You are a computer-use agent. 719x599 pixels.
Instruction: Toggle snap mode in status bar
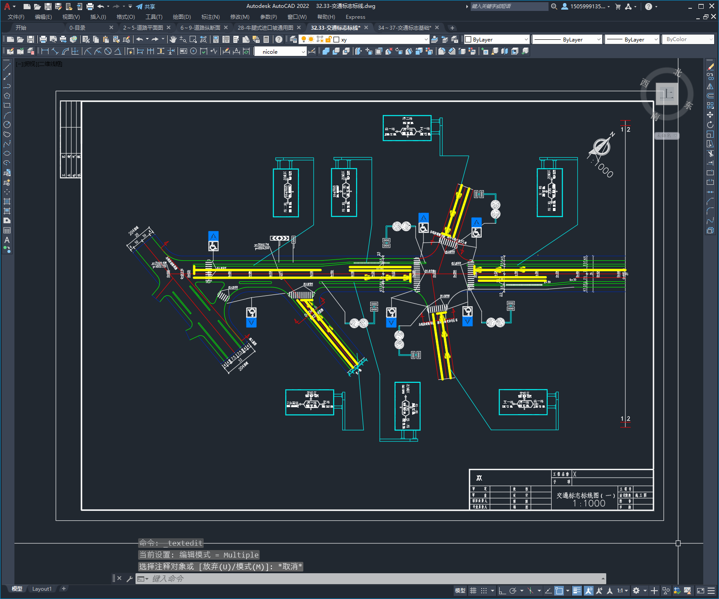[484, 591]
